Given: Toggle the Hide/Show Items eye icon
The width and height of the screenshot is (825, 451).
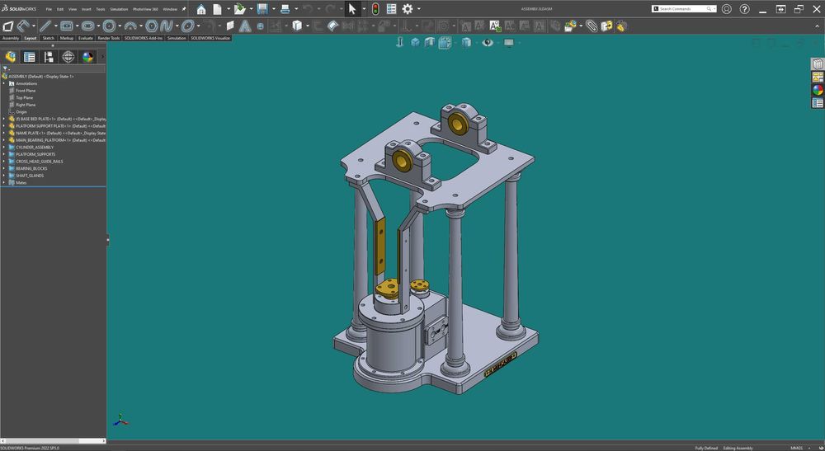Looking at the screenshot, I should point(487,42).
